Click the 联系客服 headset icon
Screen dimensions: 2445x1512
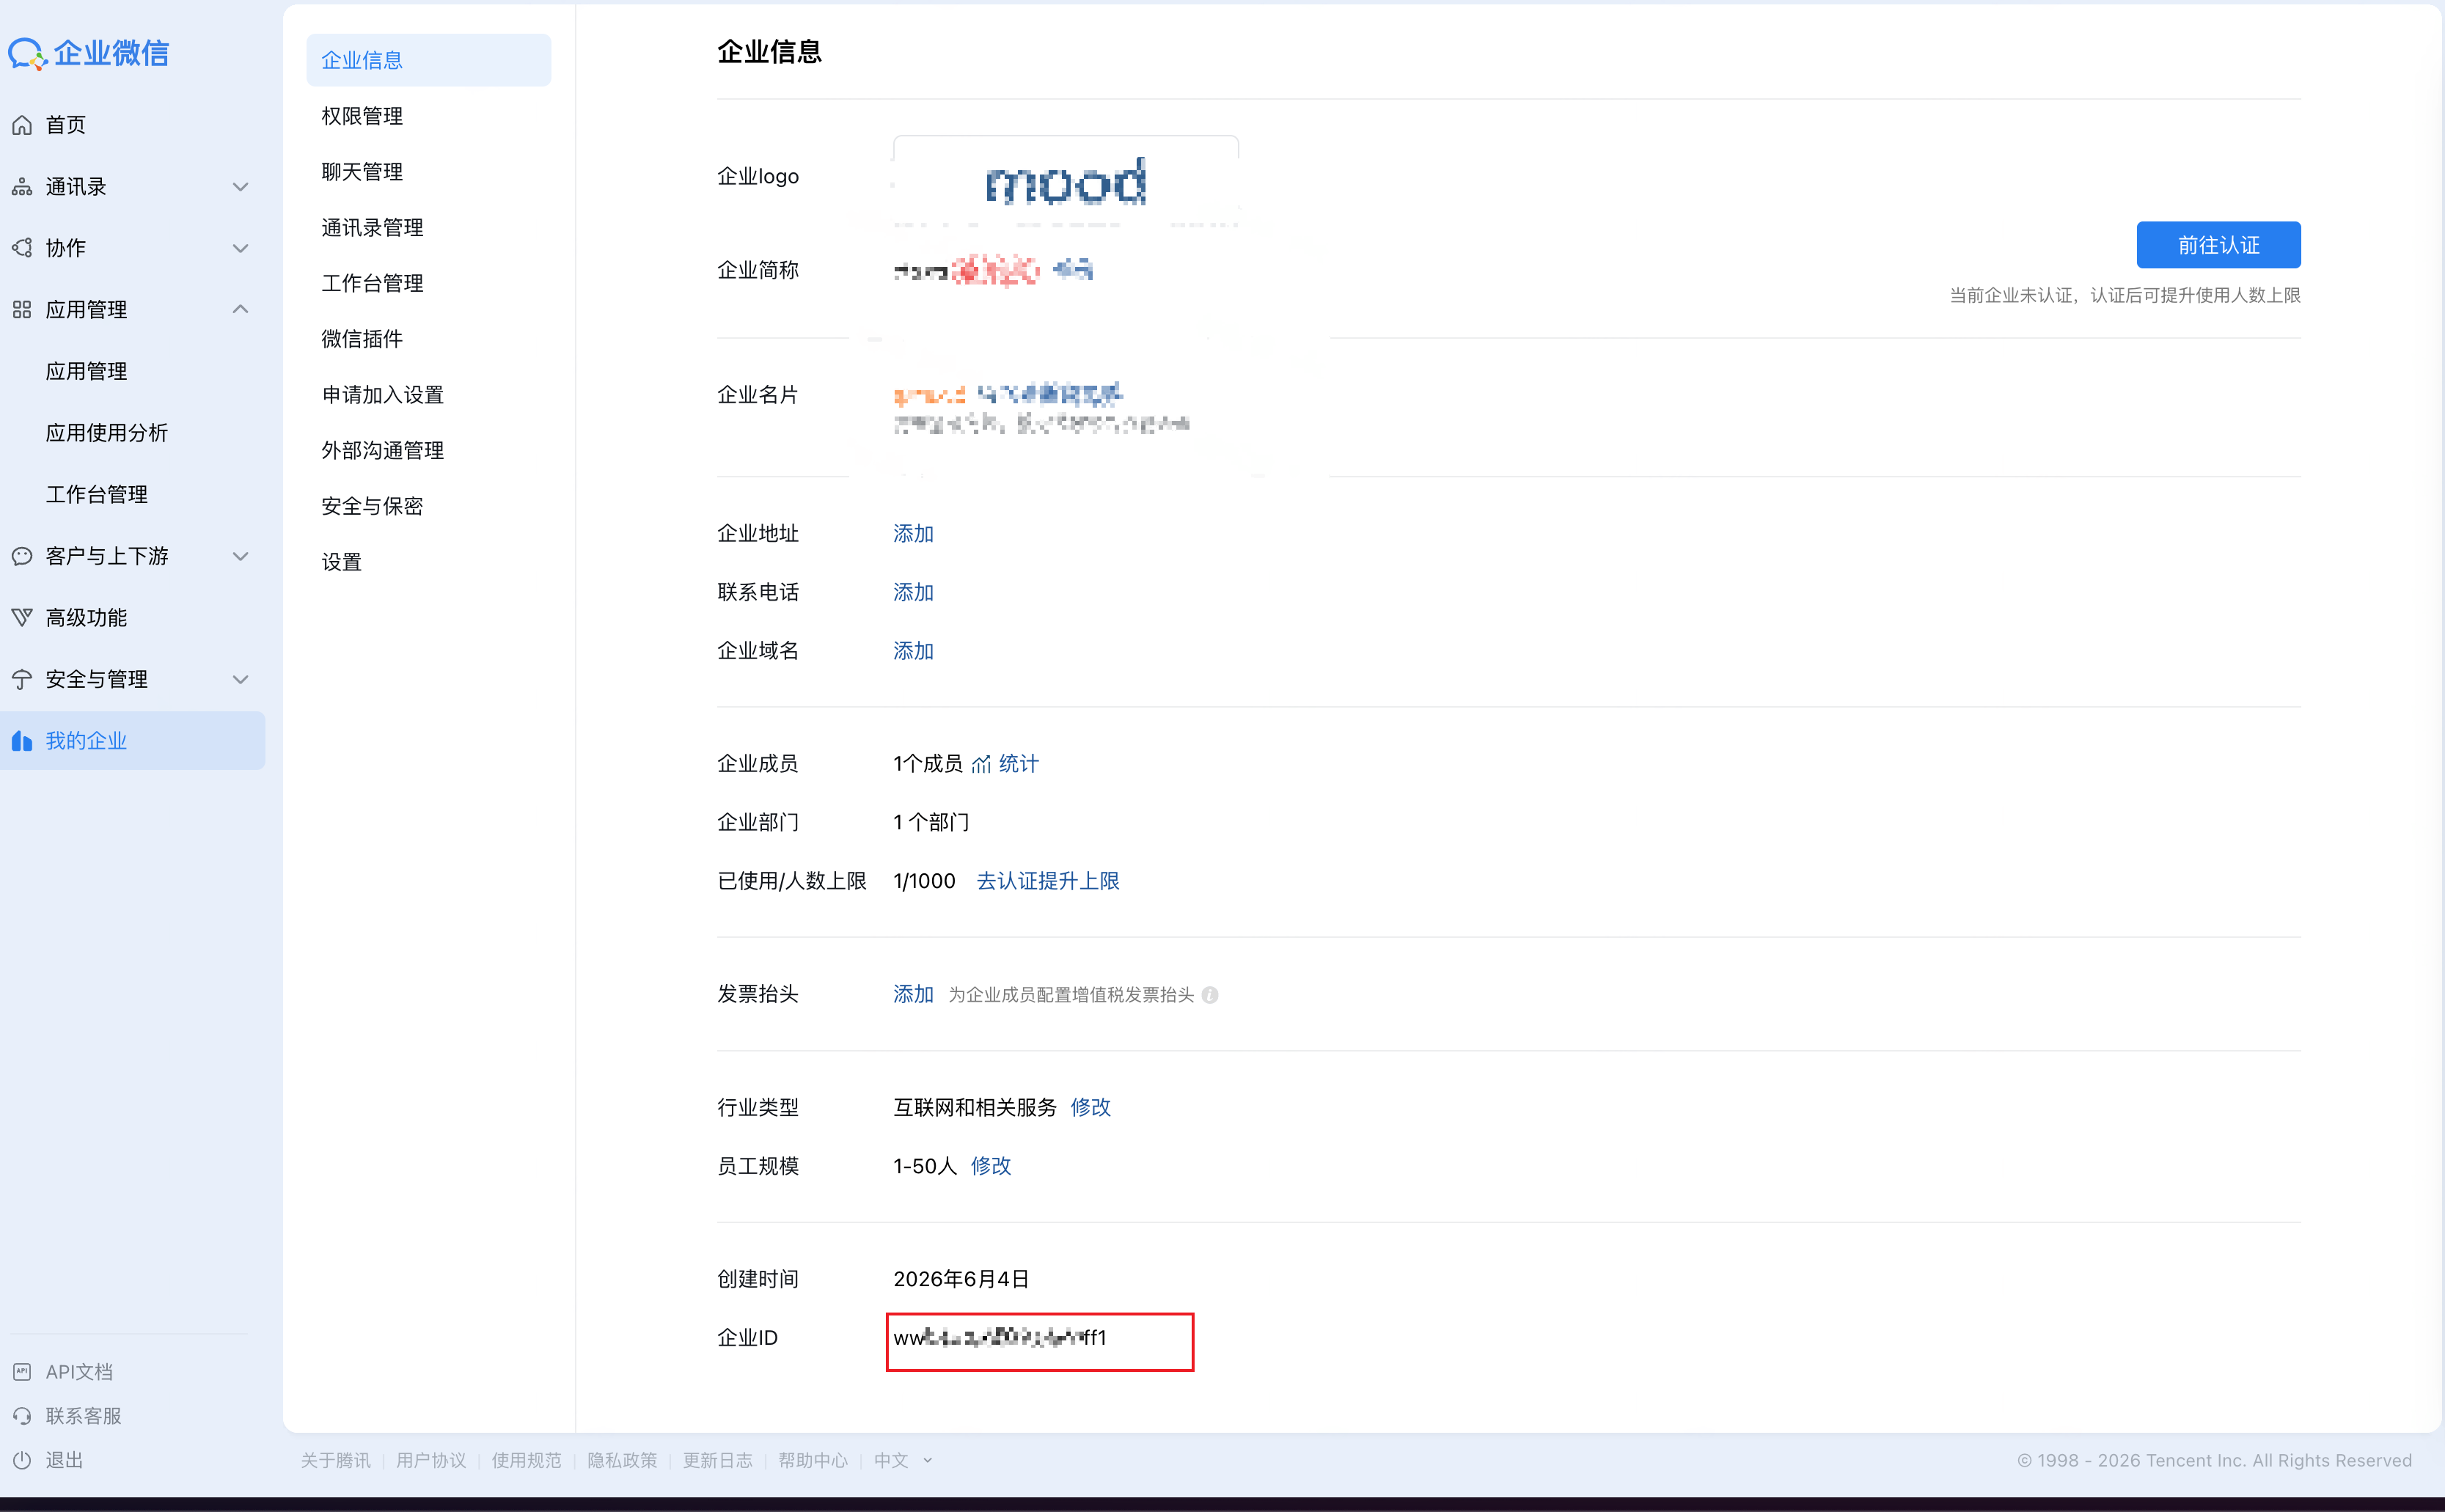point(22,1416)
